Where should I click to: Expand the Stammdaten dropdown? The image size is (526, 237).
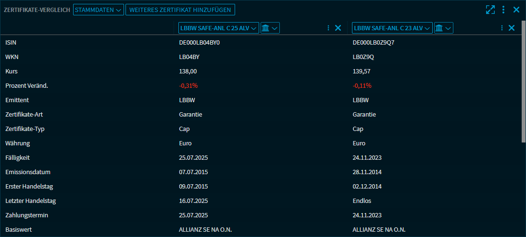click(x=98, y=10)
